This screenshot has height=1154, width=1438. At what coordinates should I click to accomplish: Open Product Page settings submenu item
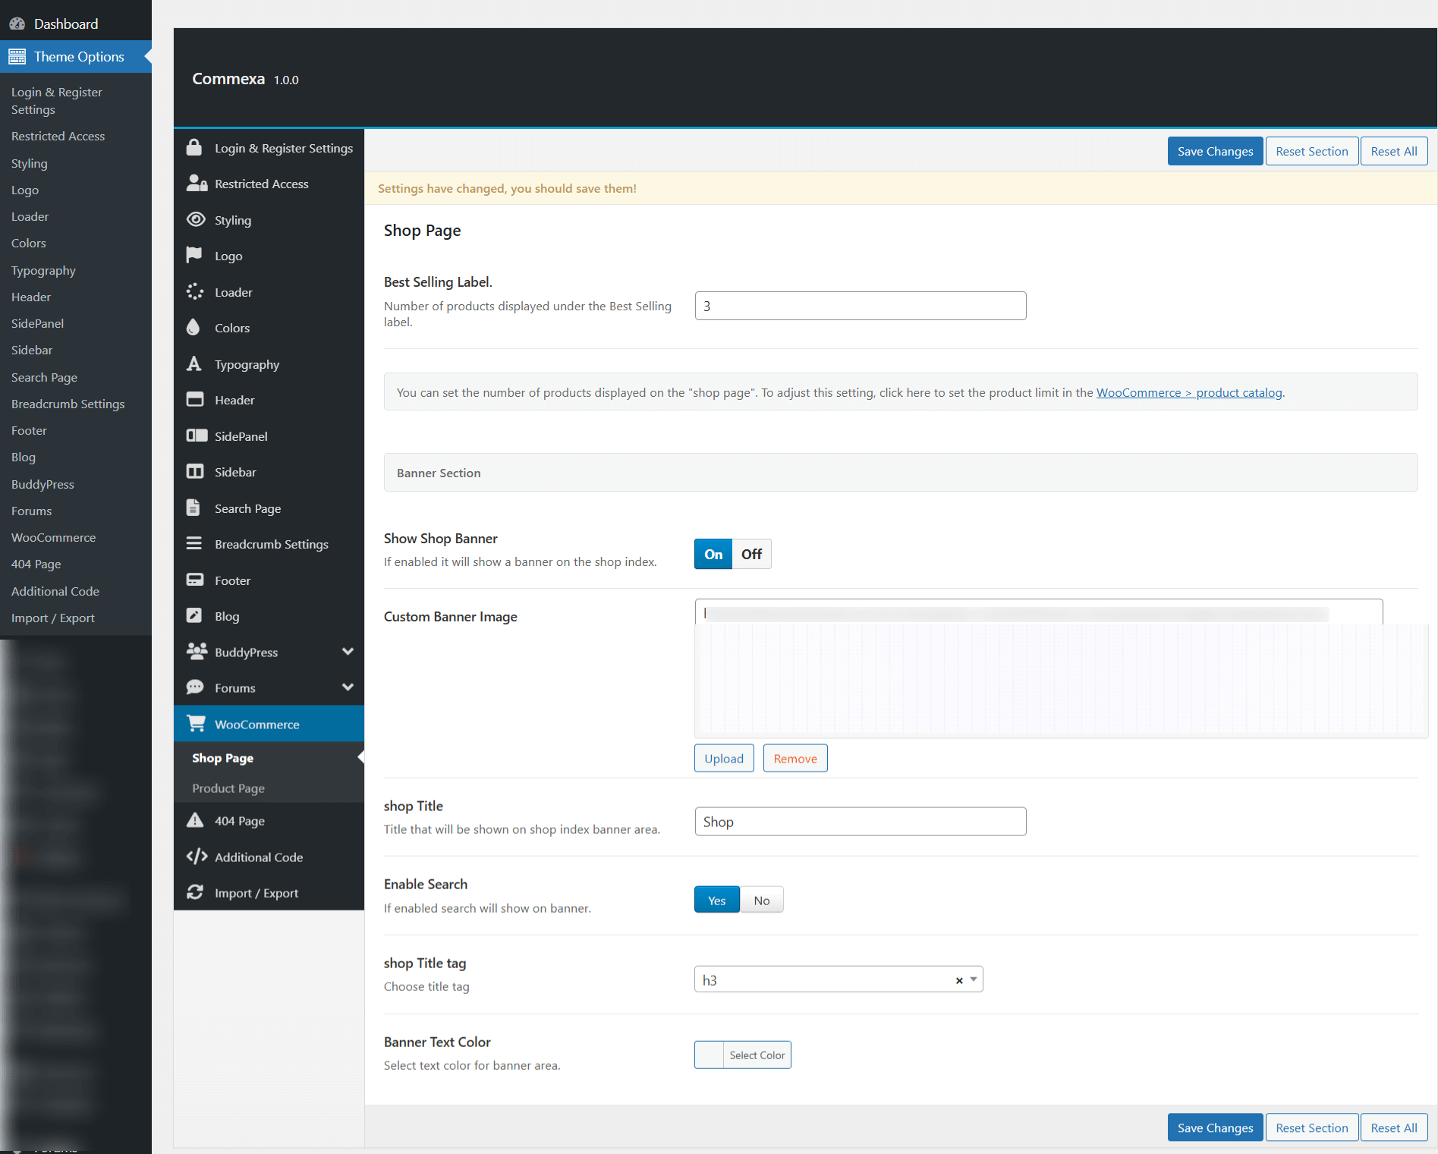pyautogui.click(x=228, y=788)
